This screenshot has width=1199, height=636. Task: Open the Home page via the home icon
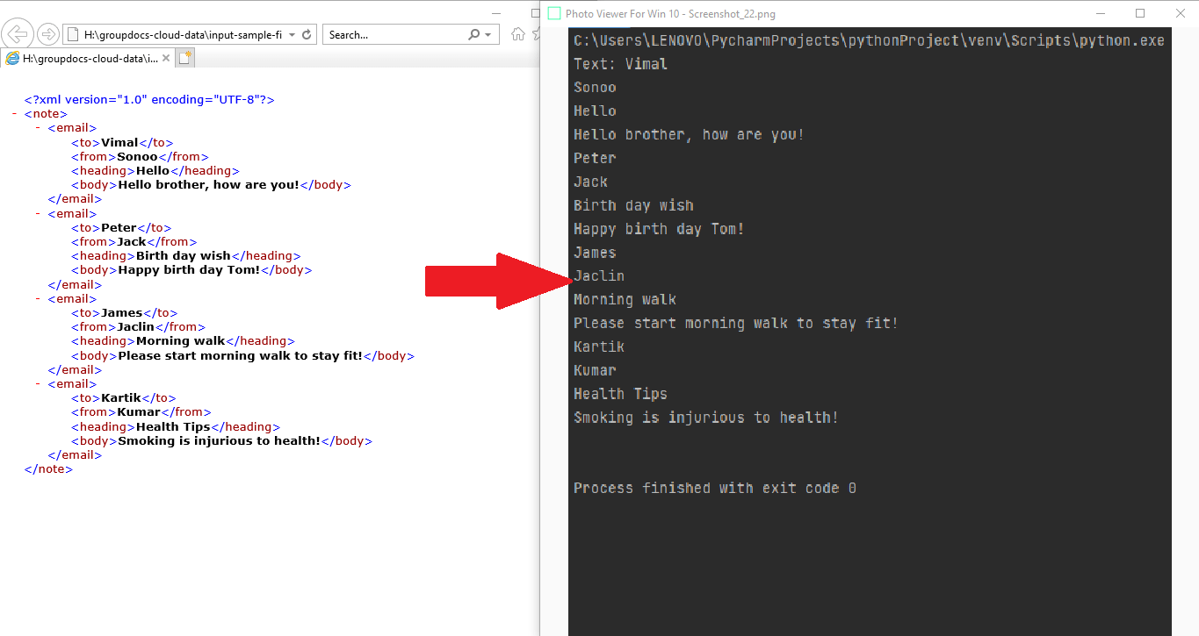tap(518, 32)
